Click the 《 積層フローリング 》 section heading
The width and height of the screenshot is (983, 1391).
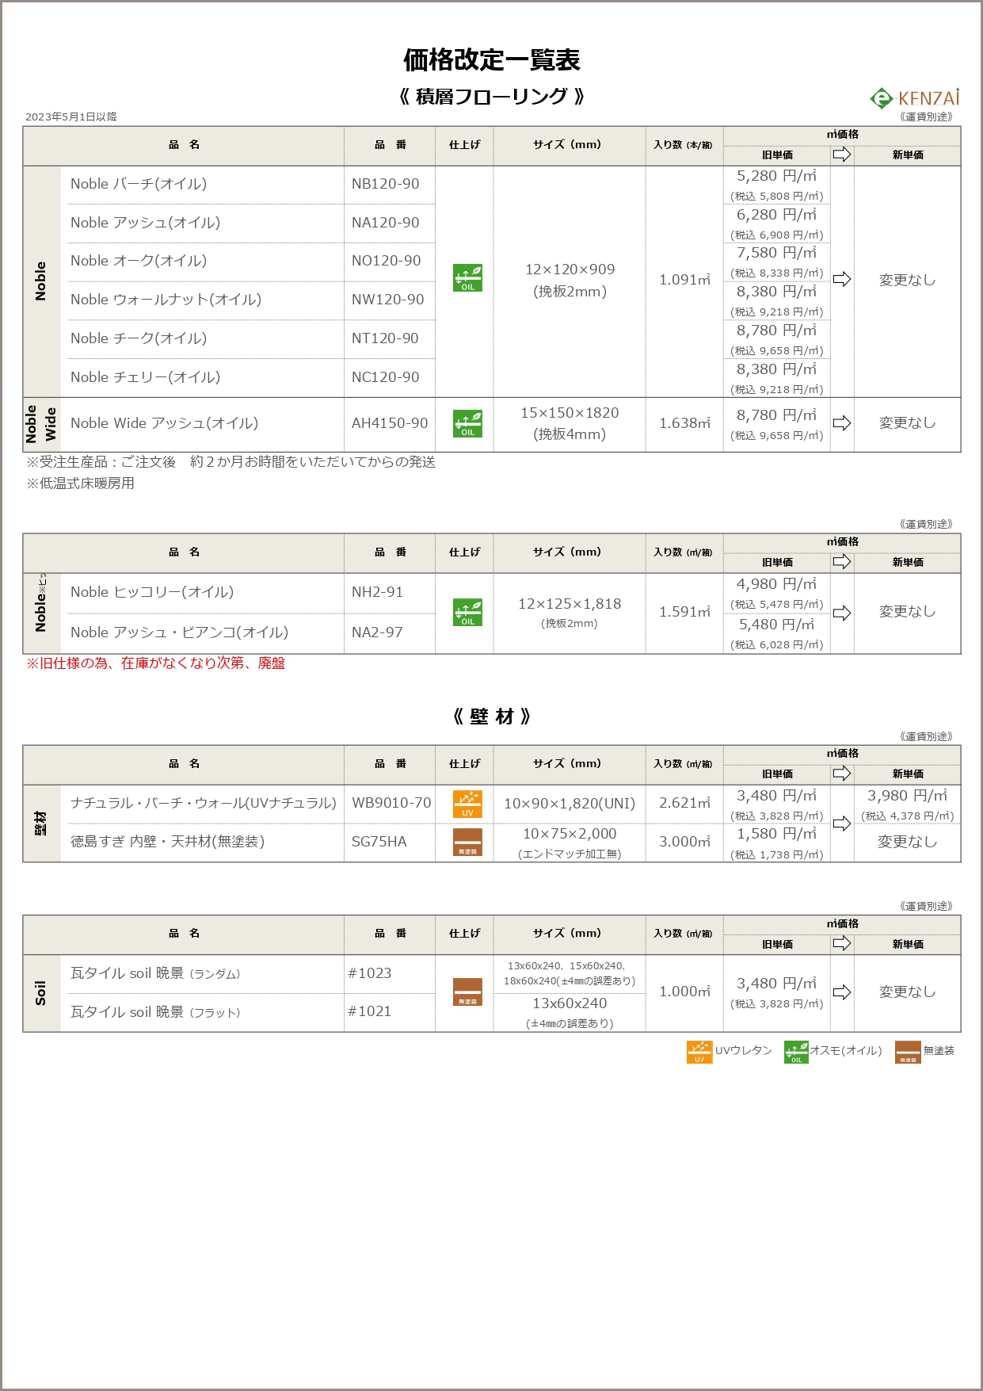point(492,97)
